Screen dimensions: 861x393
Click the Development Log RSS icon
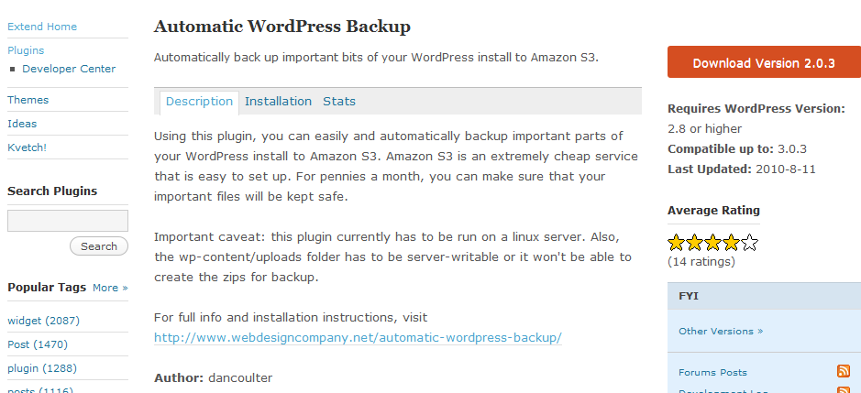(x=843, y=390)
